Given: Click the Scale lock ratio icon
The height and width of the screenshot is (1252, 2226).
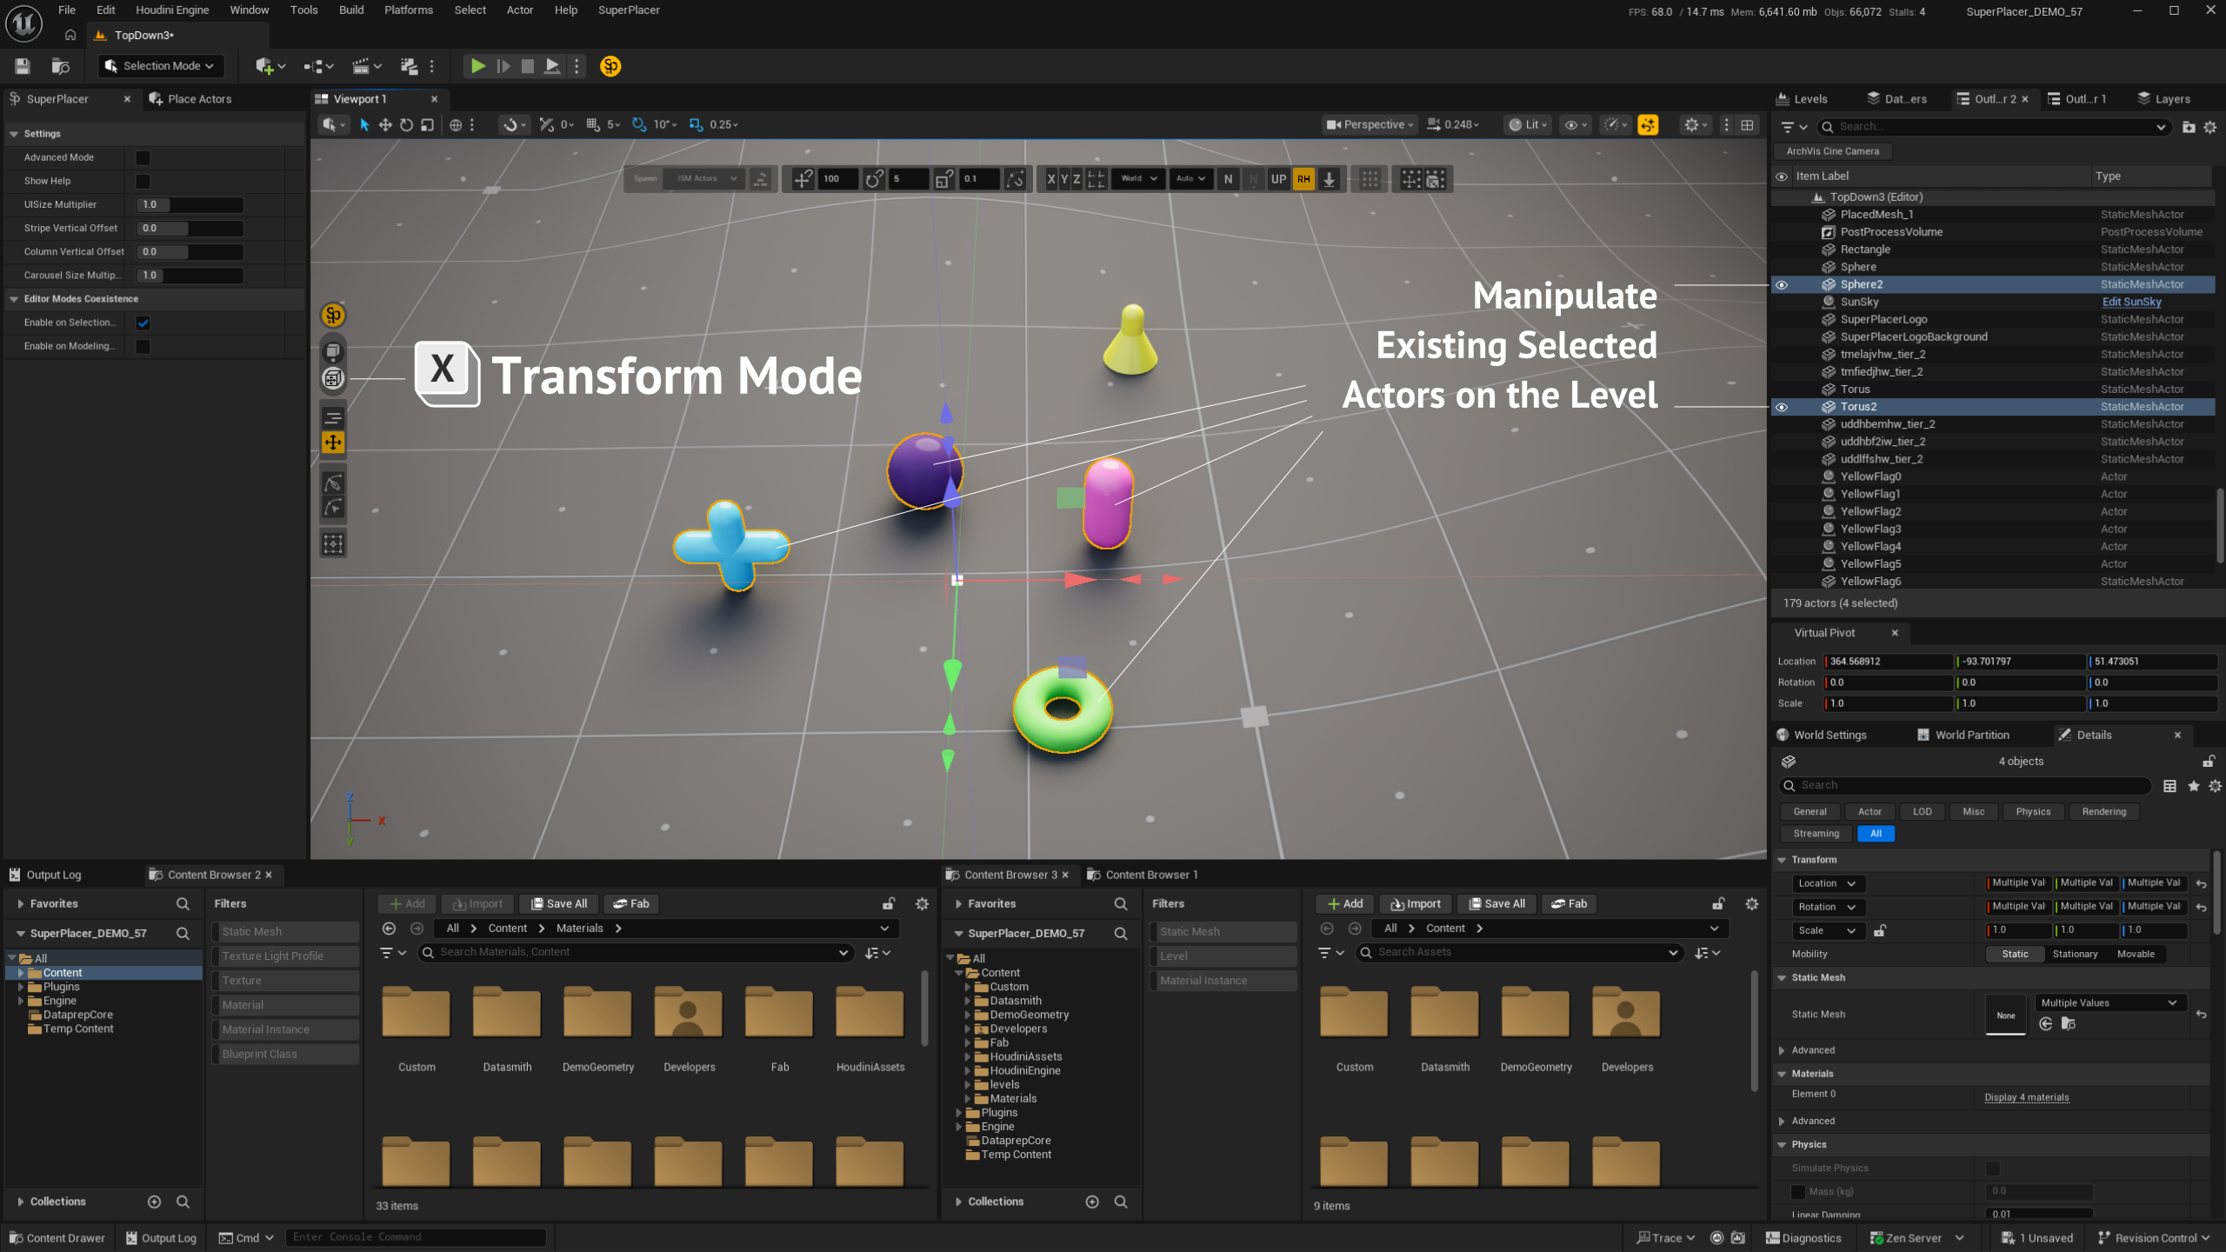Looking at the screenshot, I should pyautogui.click(x=1879, y=930).
